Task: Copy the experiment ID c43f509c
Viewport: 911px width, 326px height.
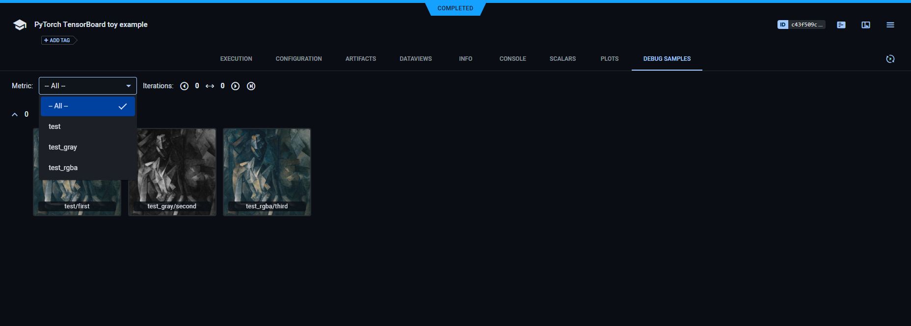Action: (x=801, y=25)
